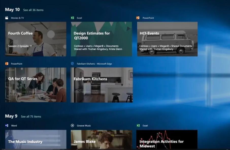Click the Word icon above The Music Industry
230x150 pixels.
click(x=7, y=125)
